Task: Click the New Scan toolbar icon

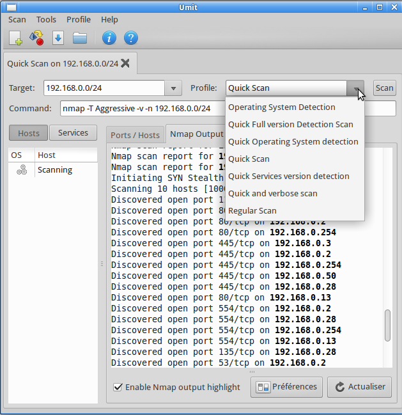Action: 15,38
